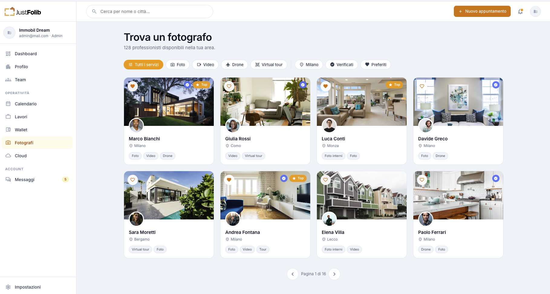550x294 pixels.
Task: Toggle favorite heart on Giulia Rossi
Action: coord(229,86)
